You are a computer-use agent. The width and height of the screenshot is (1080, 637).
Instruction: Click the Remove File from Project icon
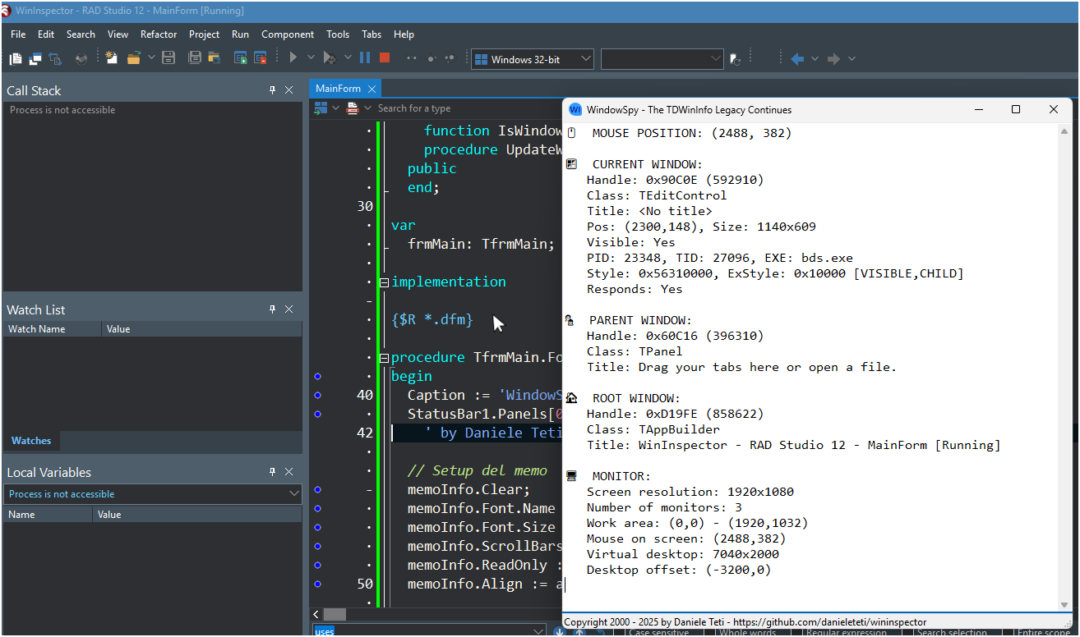point(261,57)
